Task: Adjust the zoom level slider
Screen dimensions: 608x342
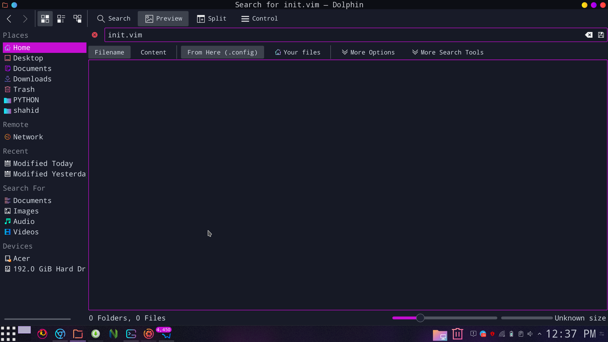Action: [x=420, y=318]
